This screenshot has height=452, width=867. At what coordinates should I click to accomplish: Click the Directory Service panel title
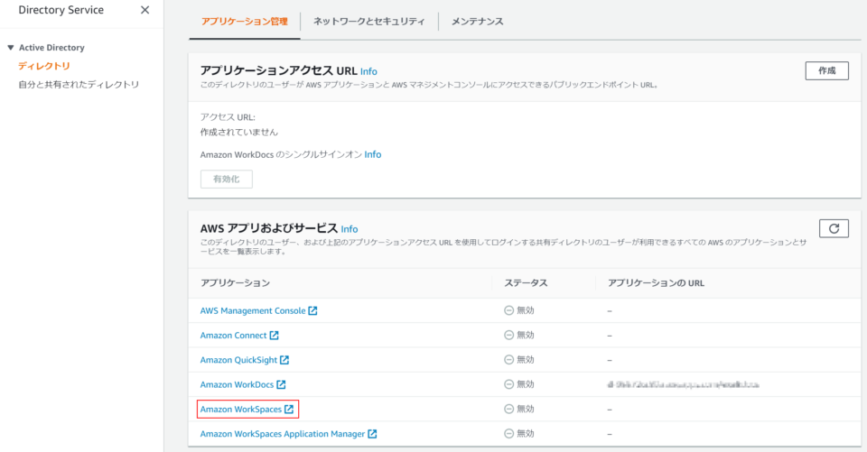tap(61, 10)
